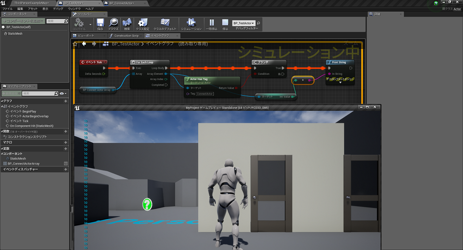This screenshot has width=463, height=250.
Task: Add an event dispatcher with the plus button
Action: tap(66, 170)
